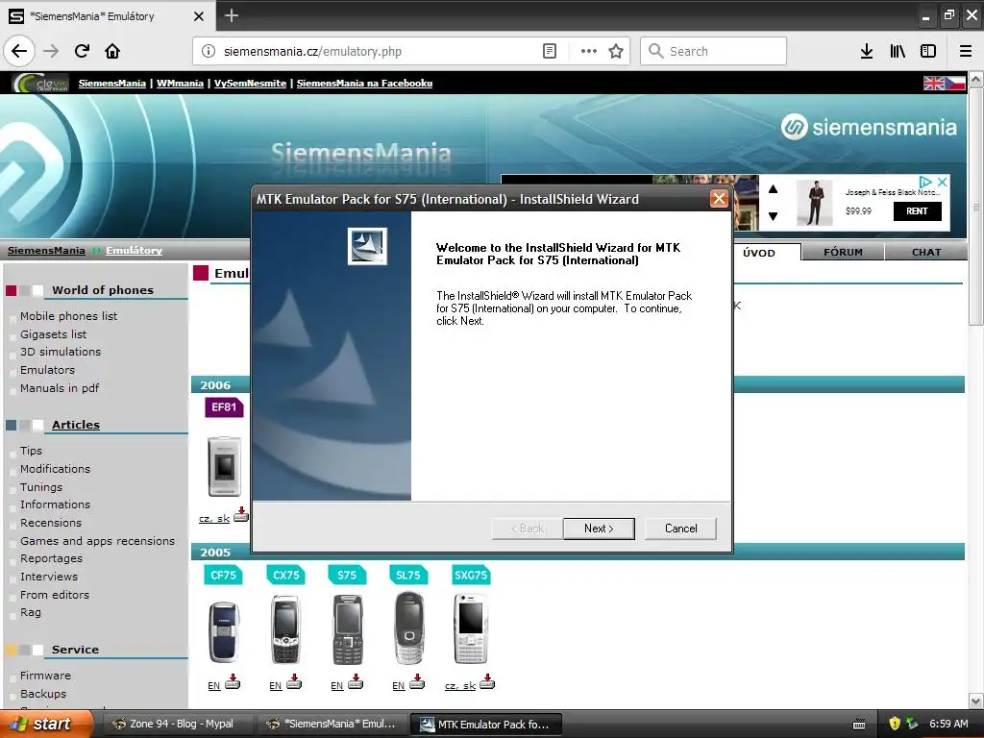
Task: Show site information for siemensmania.cz
Action: click(x=209, y=52)
